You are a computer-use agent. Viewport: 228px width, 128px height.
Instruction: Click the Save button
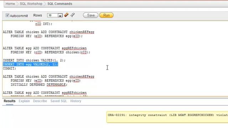pos(90,15)
